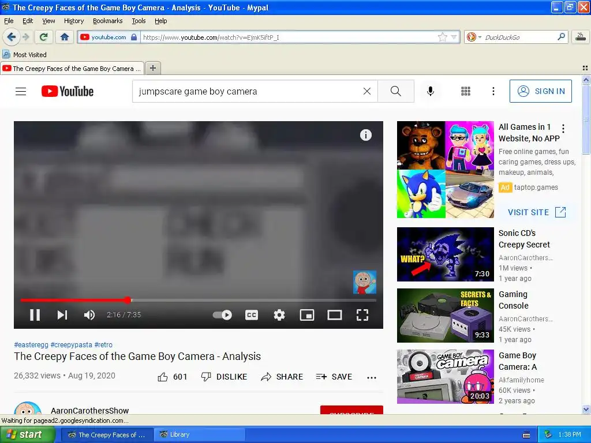
Task: Pause the video
Action: (x=35, y=315)
